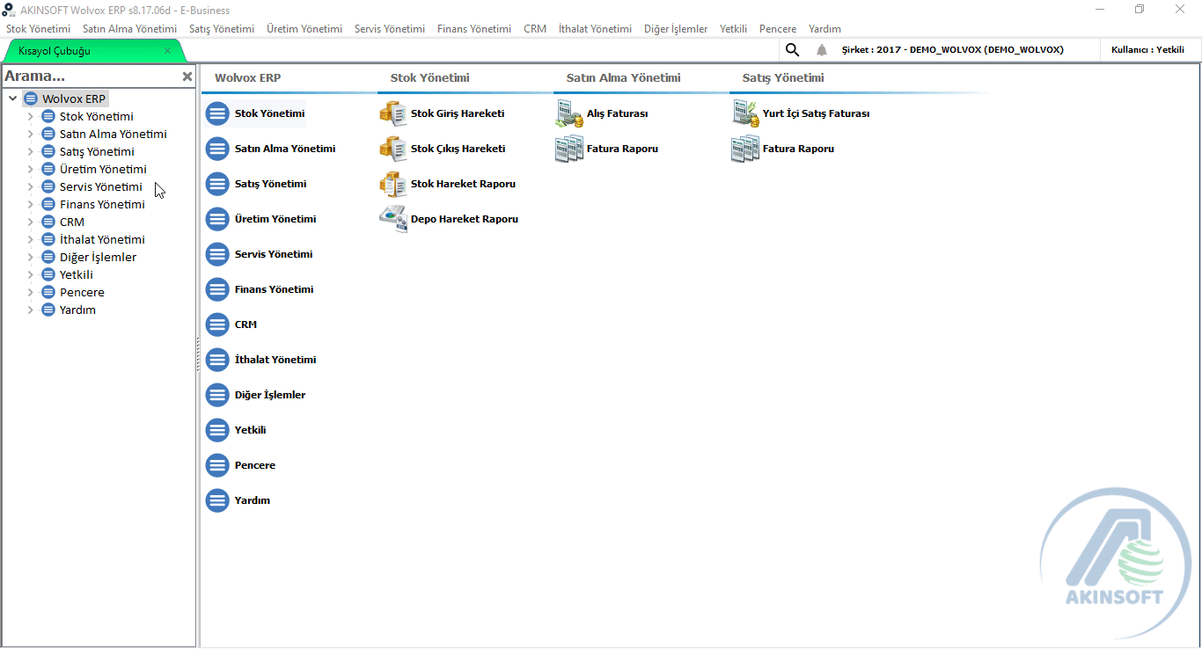Expand Servis Yönetimi tree node
Screen dimensions: 1202x649
coord(30,186)
